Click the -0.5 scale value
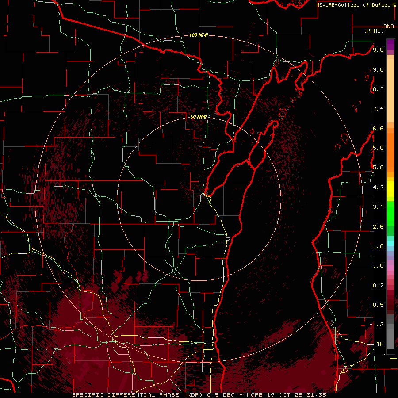 pyautogui.click(x=376, y=305)
